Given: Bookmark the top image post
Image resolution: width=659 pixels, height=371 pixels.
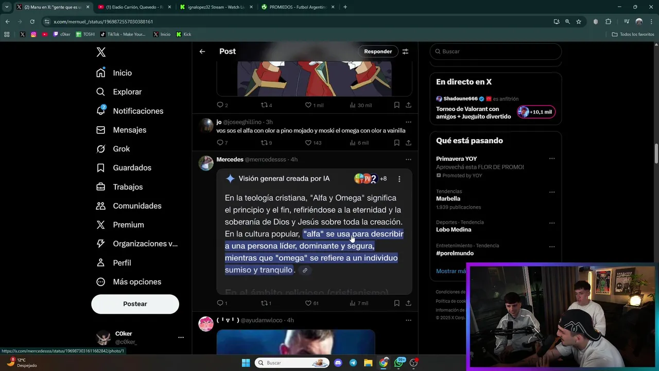Looking at the screenshot, I should point(396,105).
